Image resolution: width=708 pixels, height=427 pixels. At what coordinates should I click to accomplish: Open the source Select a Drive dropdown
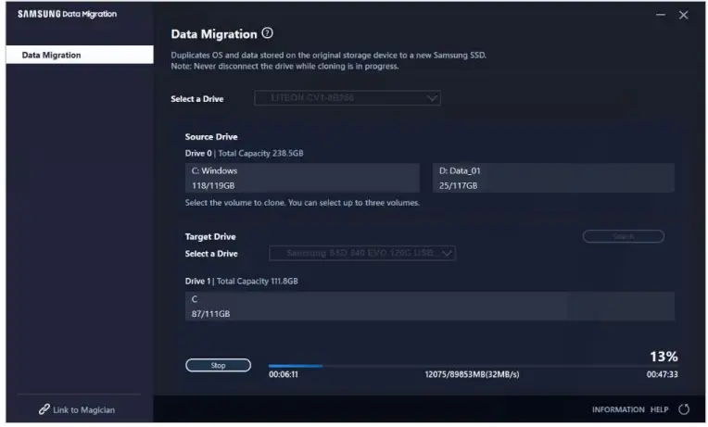tap(348, 98)
